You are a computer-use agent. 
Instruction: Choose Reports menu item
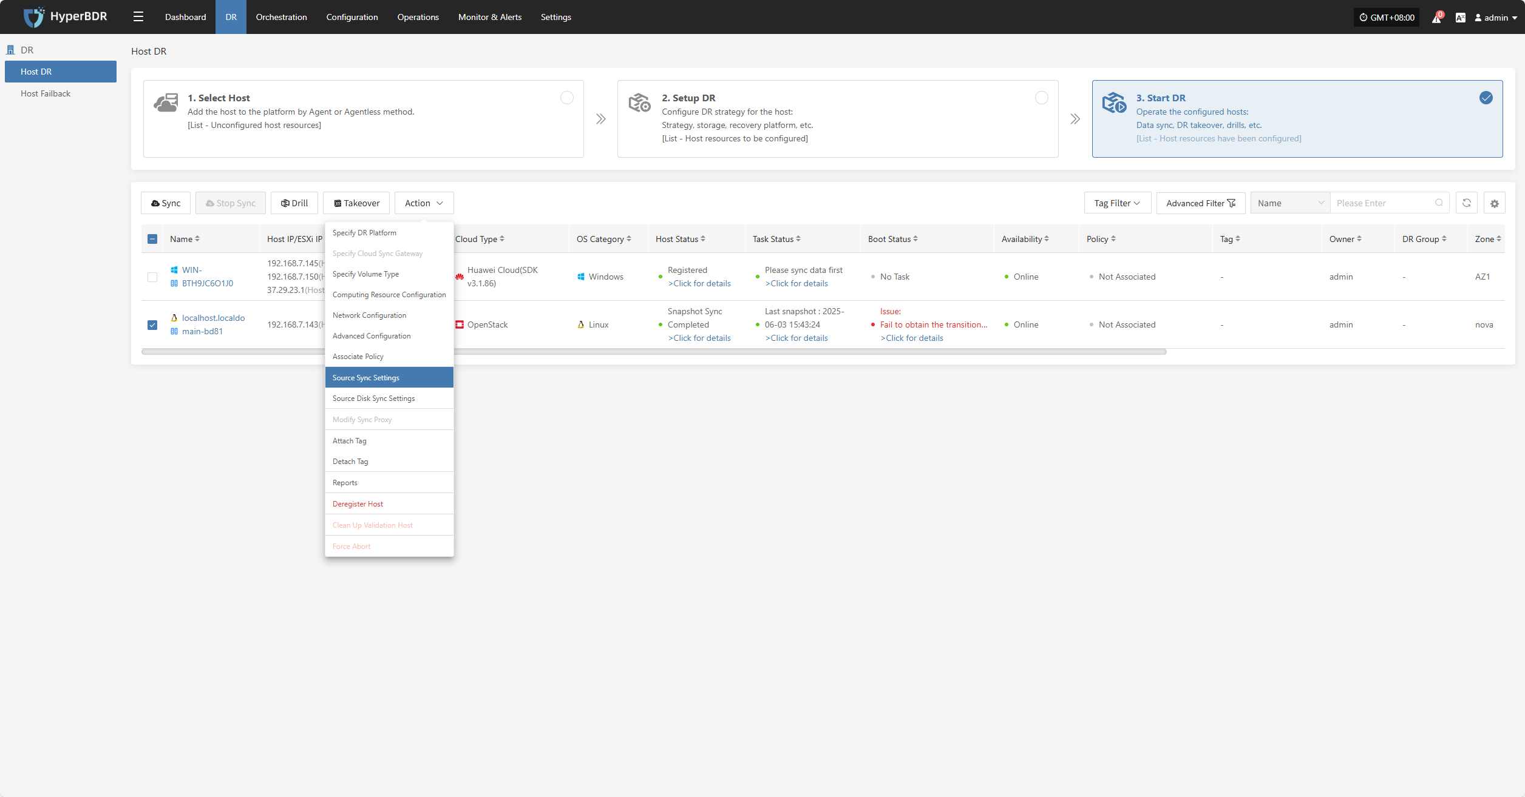point(389,483)
